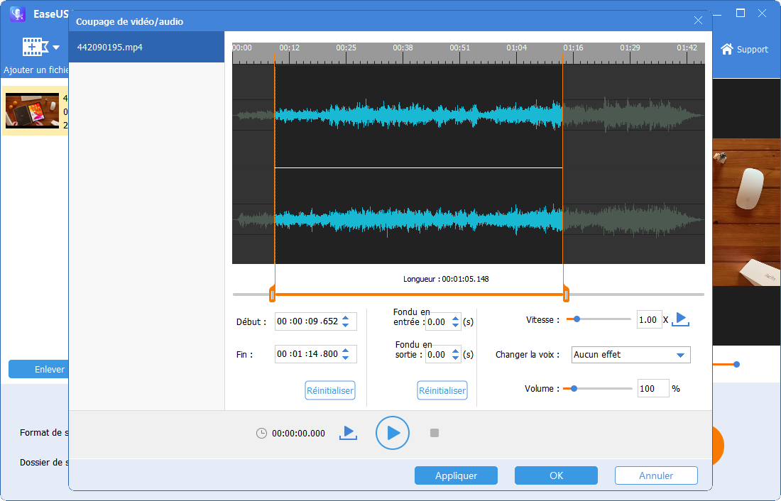The image size is (781, 501).
Task: Close the Coupage de vidéo/audio dialog
Action: click(699, 21)
